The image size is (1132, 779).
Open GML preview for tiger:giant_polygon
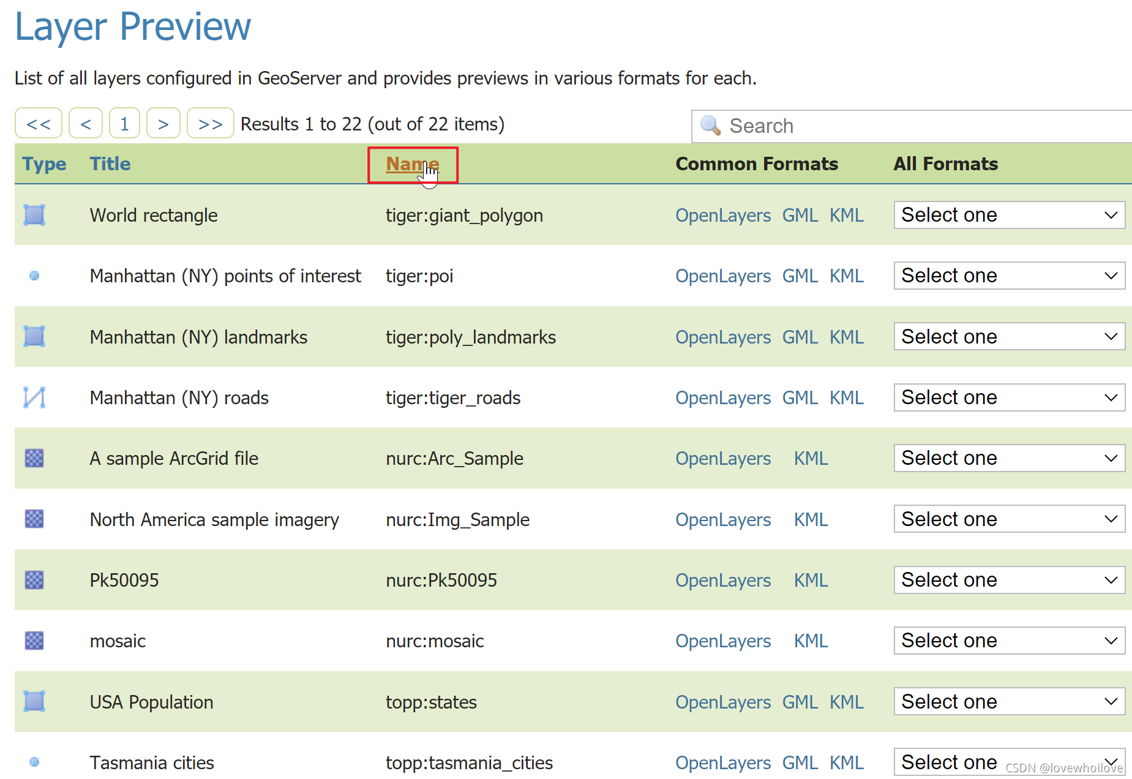[800, 216]
